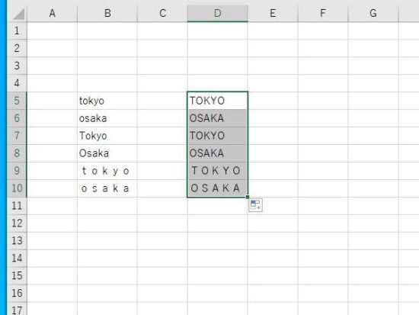The width and height of the screenshot is (419, 315).
Task: Select row 8 header
Action: click(x=17, y=153)
